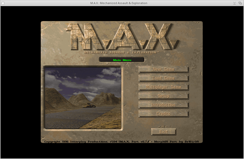The height and width of the screenshot is (159, 244).
Task: Click the iconify arrow icon in title bar
Action: coord(235,3)
